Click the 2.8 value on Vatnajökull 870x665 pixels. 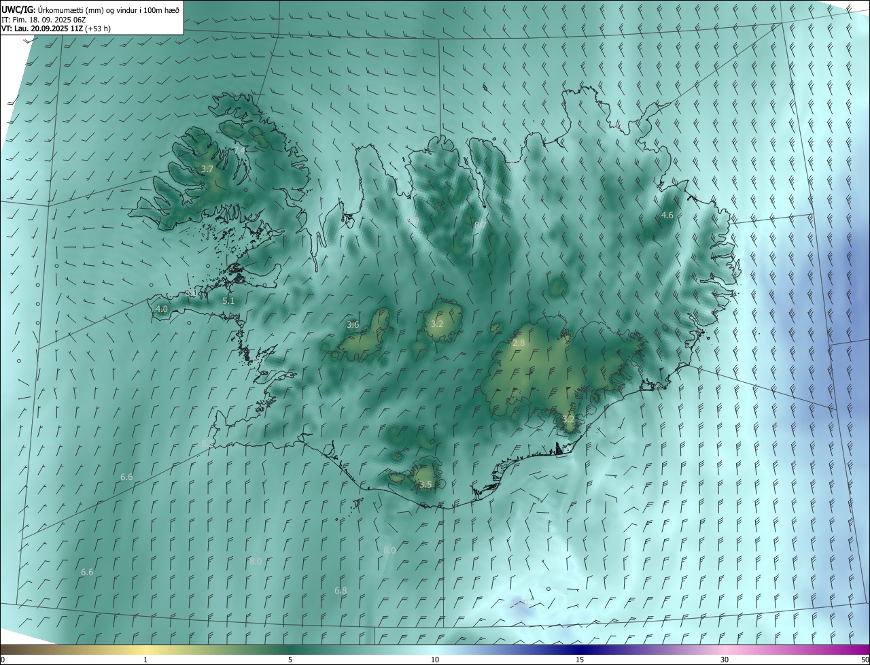519,343
